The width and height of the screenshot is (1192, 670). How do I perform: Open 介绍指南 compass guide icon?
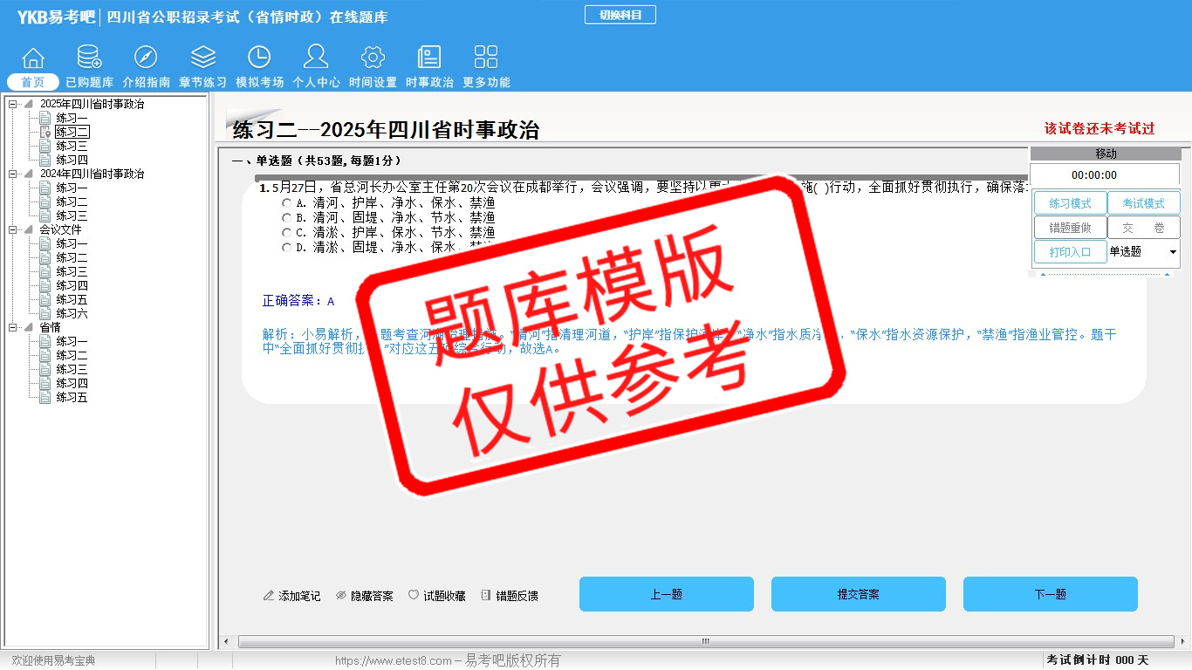pyautogui.click(x=146, y=58)
